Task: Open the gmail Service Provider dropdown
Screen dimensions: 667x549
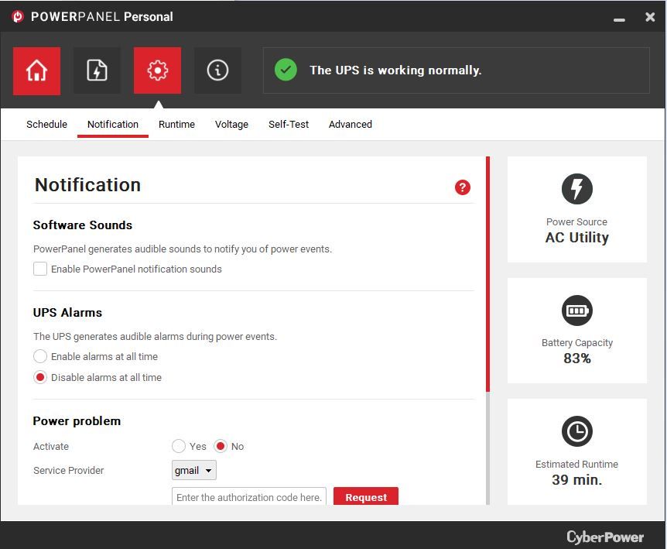Action: coord(194,470)
